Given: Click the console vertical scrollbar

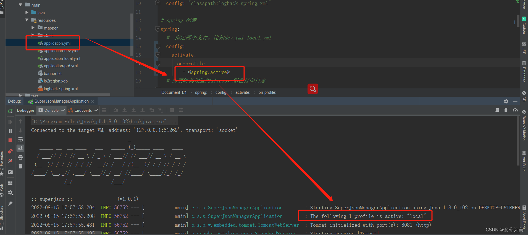Looking at the screenshot, I should tap(518, 141).
